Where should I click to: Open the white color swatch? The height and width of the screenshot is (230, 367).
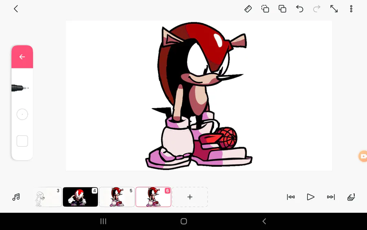click(22, 141)
